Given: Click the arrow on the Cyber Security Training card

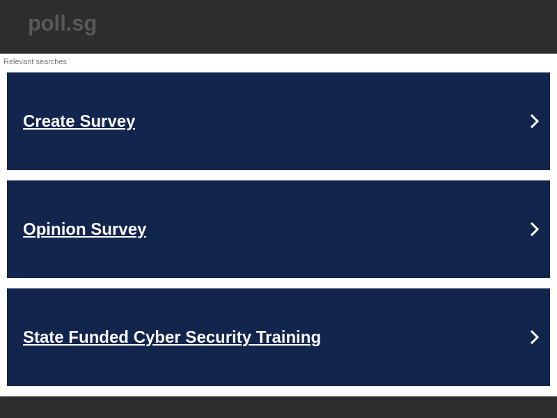Looking at the screenshot, I should 535,336.
